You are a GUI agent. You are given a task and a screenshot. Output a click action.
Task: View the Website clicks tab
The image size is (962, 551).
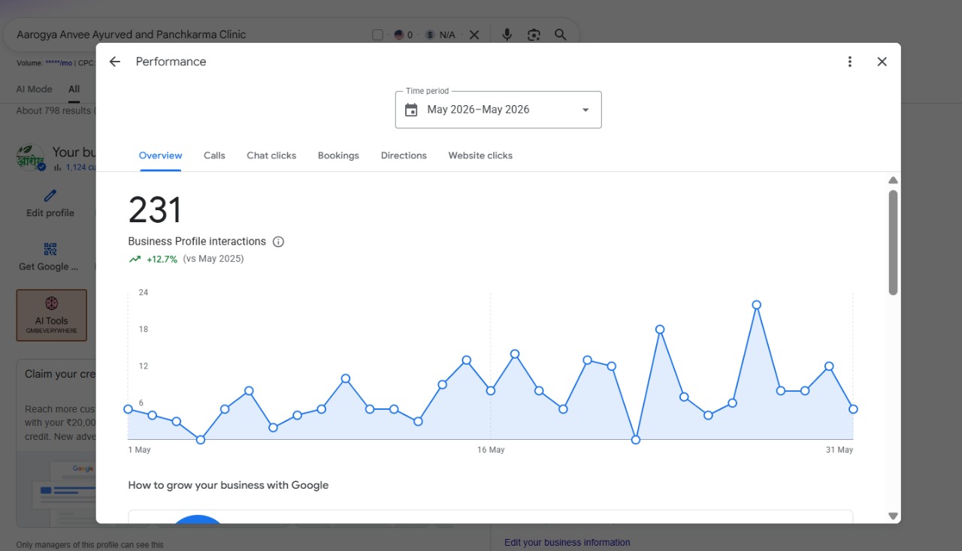480,155
